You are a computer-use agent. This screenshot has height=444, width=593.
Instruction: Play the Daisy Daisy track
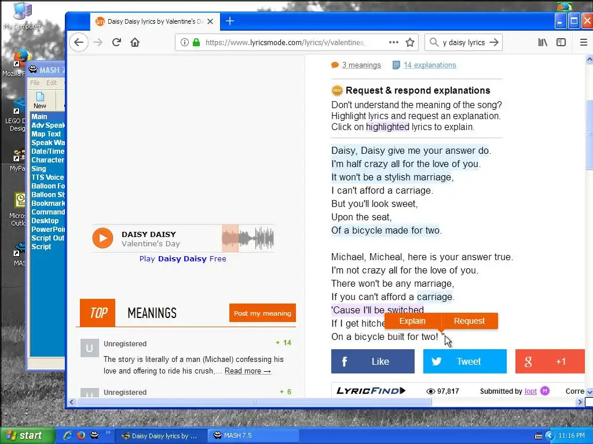(x=103, y=238)
